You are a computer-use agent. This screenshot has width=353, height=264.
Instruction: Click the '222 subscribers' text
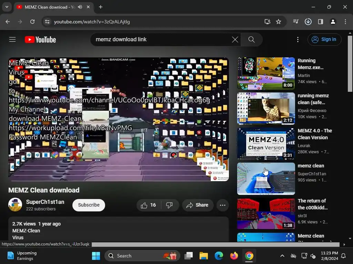pos(41,209)
